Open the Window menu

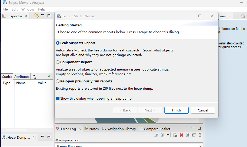[x=28, y=9]
